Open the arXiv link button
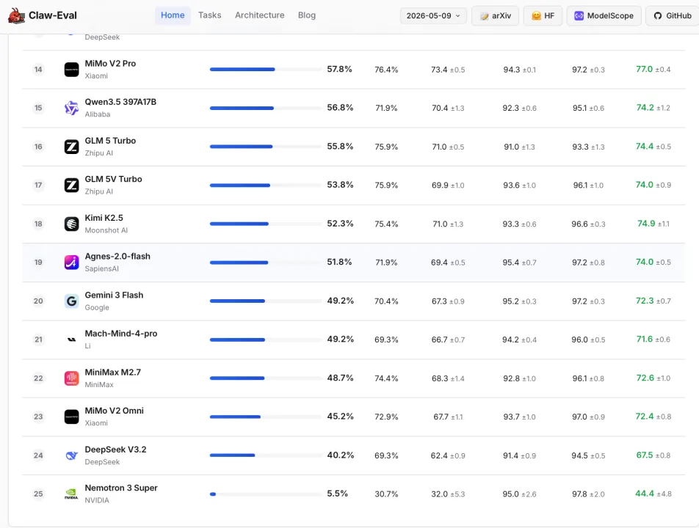This screenshot has height=528, width=699. (x=496, y=15)
